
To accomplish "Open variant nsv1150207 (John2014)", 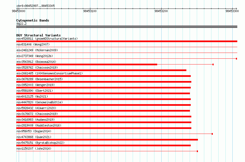I will 34,148.
